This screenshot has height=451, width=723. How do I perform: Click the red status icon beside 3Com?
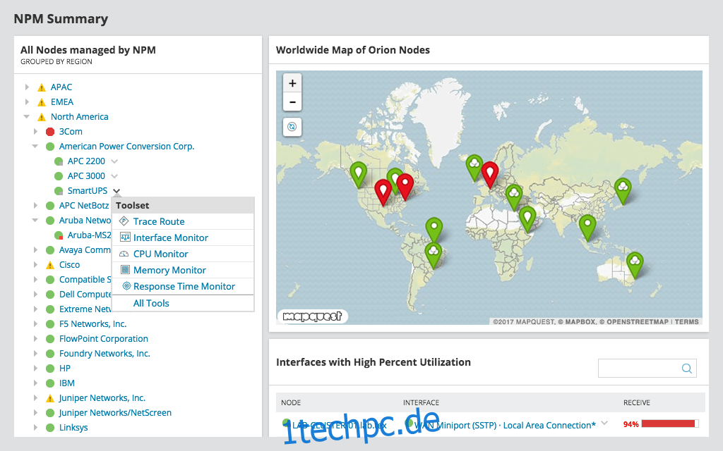pyautogui.click(x=50, y=132)
